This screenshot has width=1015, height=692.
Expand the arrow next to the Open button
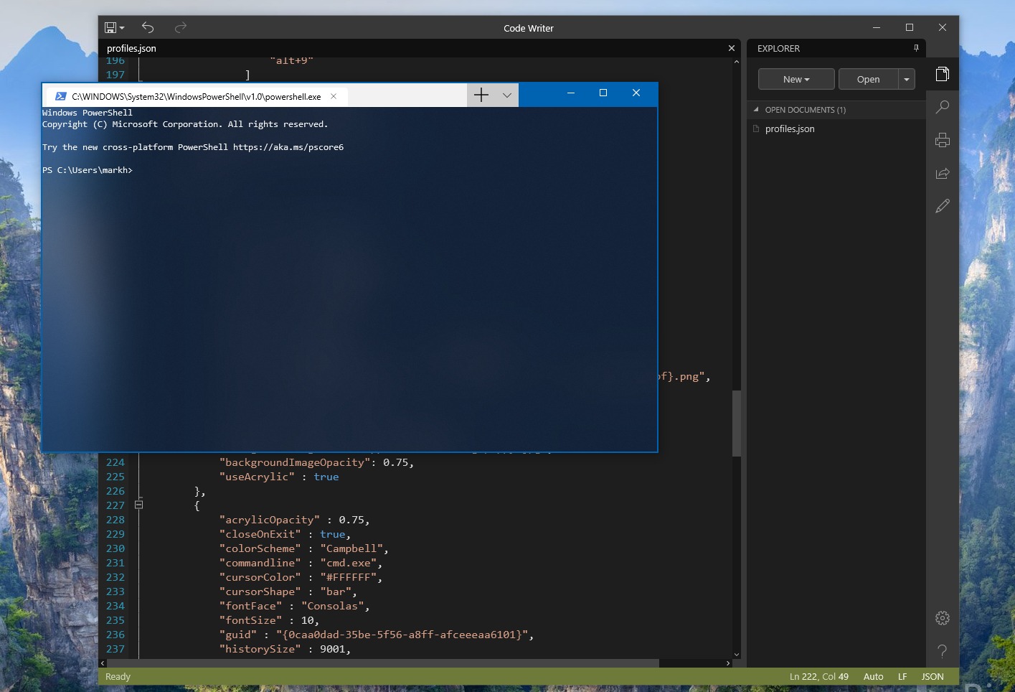(x=907, y=79)
